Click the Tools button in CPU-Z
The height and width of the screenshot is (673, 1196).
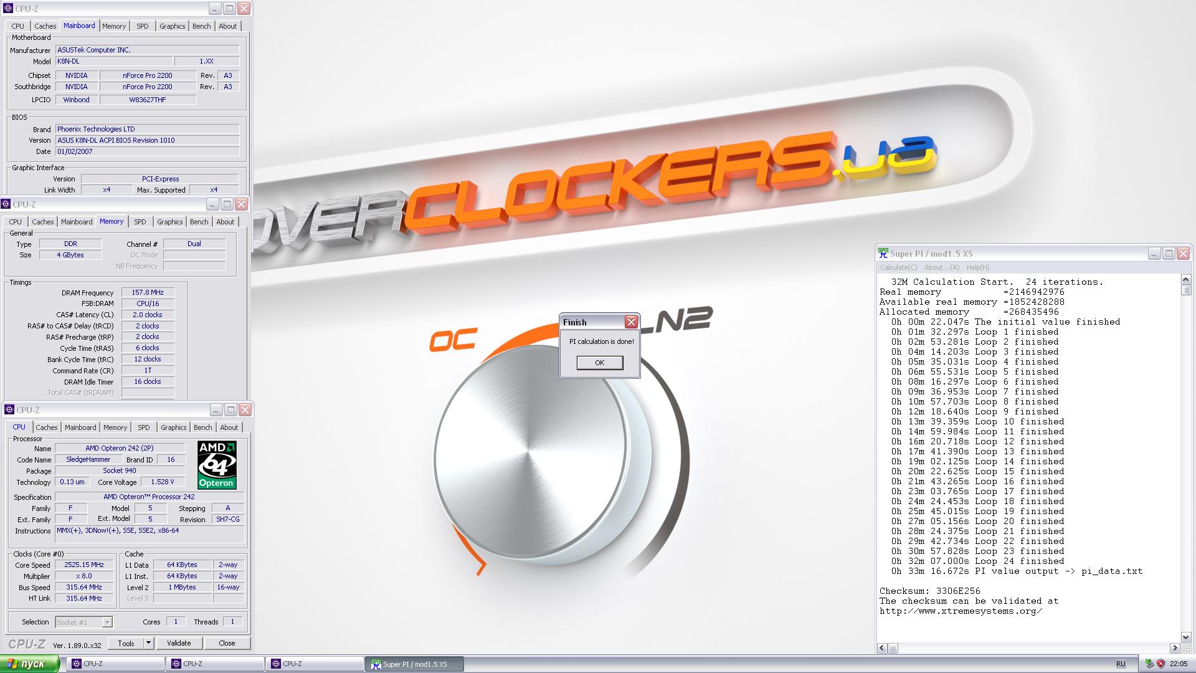pyautogui.click(x=126, y=643)
